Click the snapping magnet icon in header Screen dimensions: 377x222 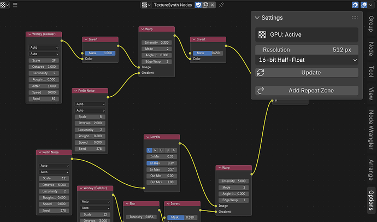(x=355, y=5)
